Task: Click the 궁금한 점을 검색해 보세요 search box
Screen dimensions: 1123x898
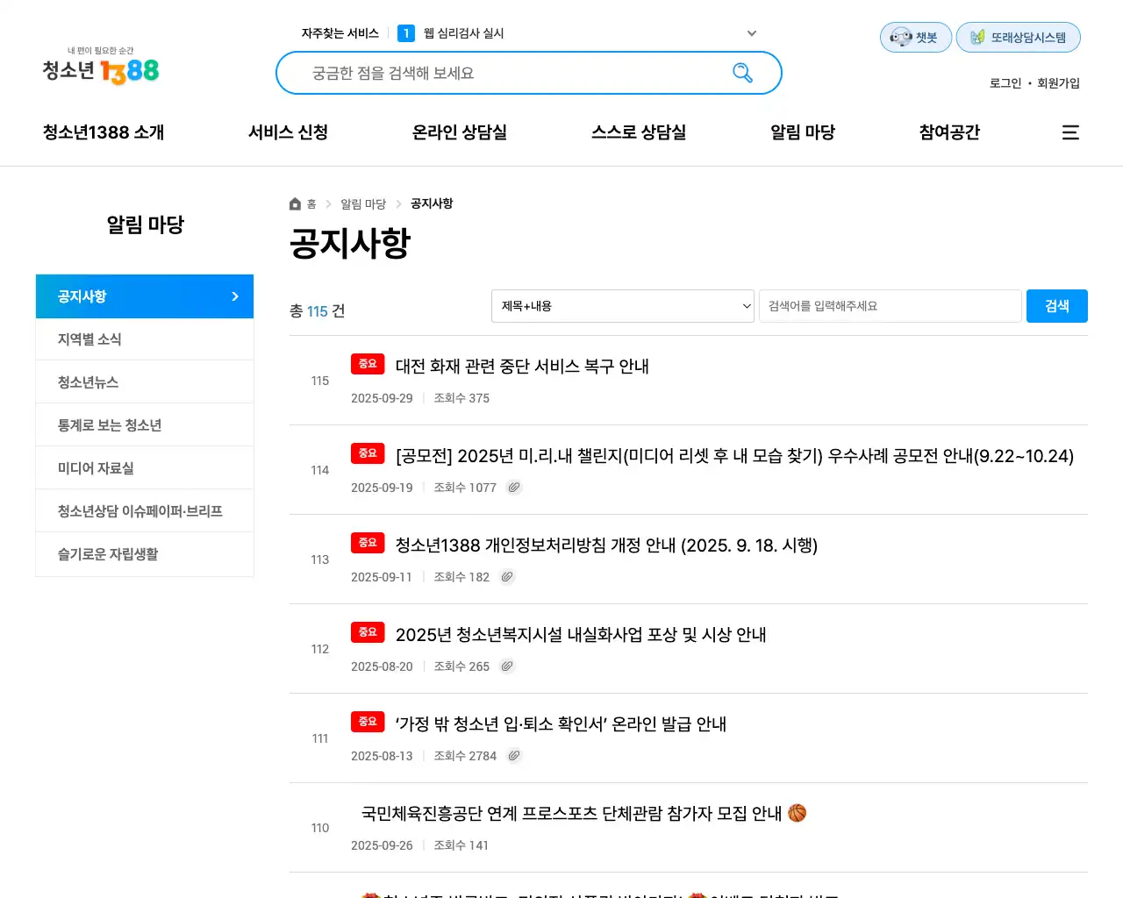Action: tap(518, 73)
